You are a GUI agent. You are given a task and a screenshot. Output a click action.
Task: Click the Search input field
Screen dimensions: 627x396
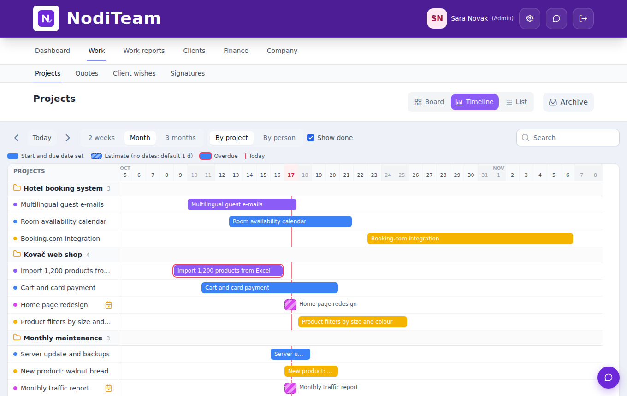point(568,138)
